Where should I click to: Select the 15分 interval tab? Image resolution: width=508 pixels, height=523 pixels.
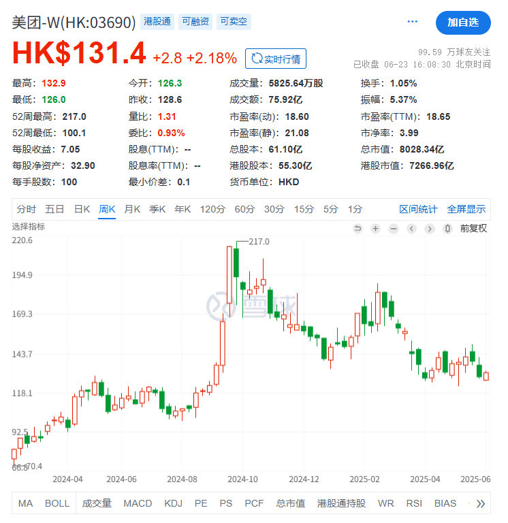(x=304, y=210)
